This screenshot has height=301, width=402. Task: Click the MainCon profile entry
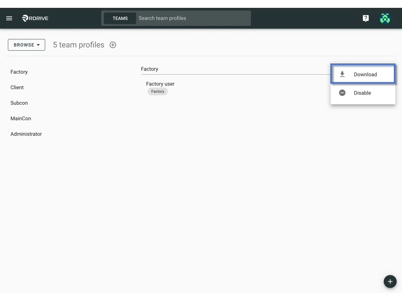pyautogui.click(x=20, y=118)
